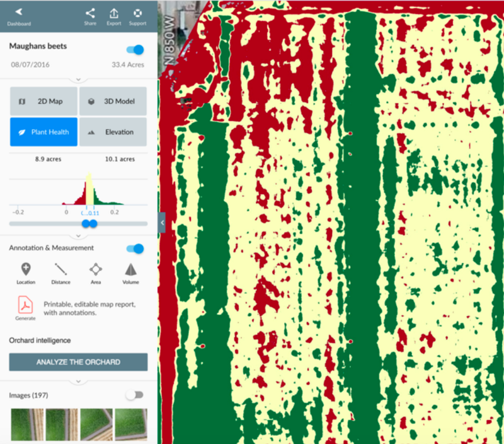This screenshot has height=444, width=504.
Task: Select the Area measurement tool
Action: coord(95,271)
